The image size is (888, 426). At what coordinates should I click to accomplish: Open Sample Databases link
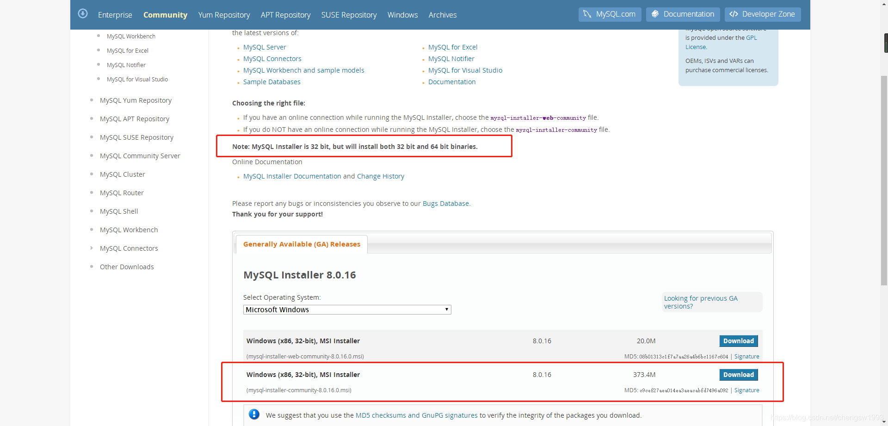point(271,82)
